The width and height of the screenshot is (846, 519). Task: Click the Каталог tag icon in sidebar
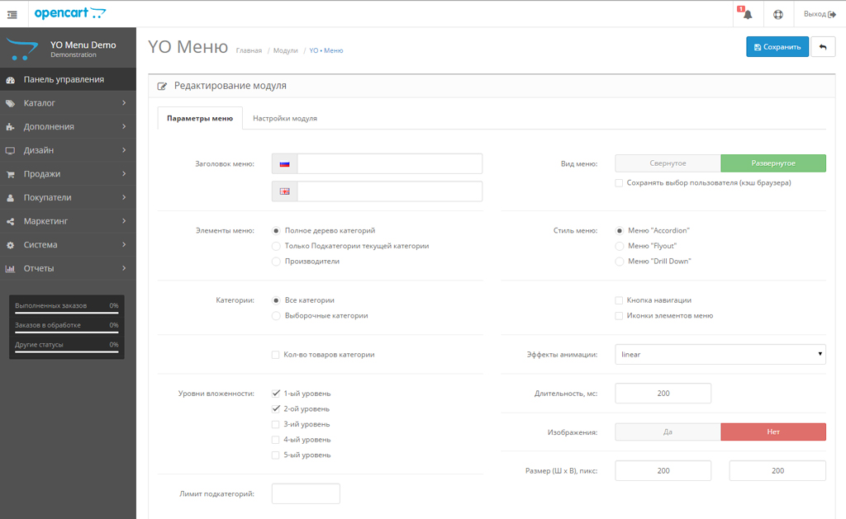tap(10, 103)
